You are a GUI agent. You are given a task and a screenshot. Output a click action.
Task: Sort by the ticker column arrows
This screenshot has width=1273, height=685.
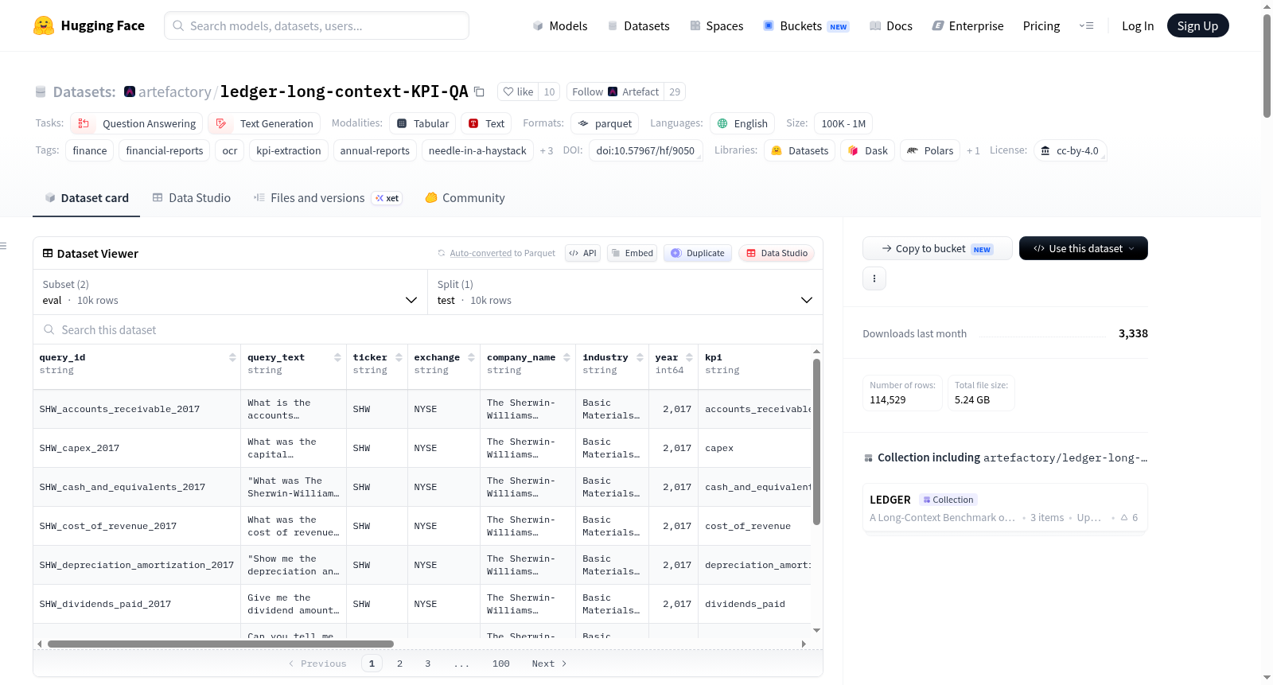click(x=399, y=357)
